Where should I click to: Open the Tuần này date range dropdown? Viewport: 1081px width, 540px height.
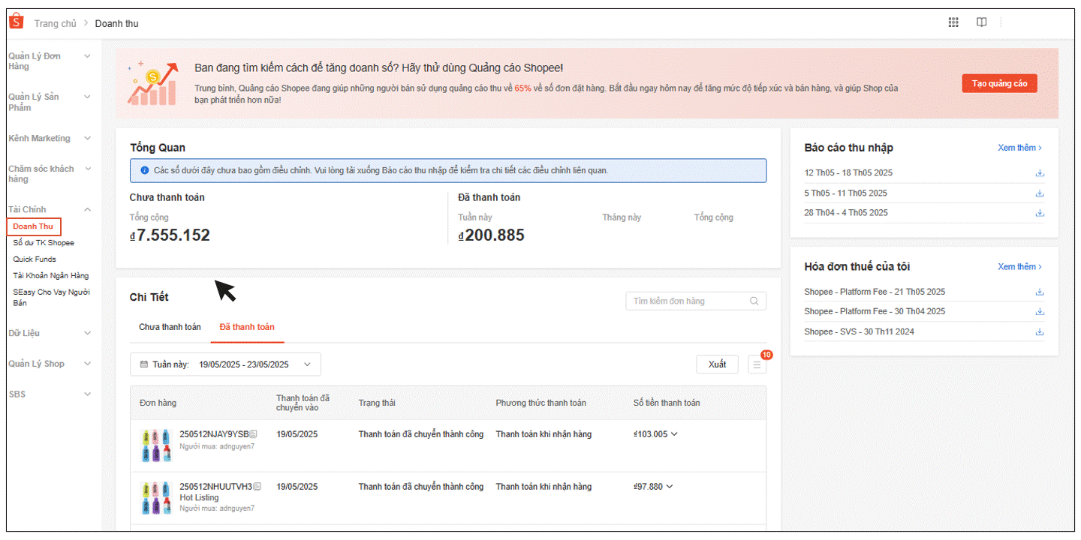click(x=225, y=364)
